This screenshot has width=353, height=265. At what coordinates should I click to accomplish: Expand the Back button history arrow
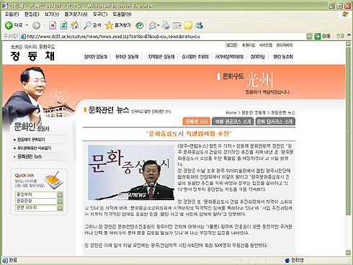click(x=27, y=25)
